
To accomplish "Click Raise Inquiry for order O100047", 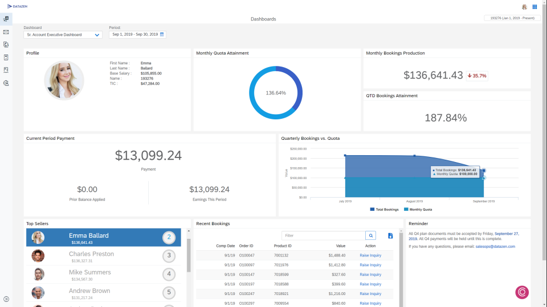I will (x=370, y=255).
